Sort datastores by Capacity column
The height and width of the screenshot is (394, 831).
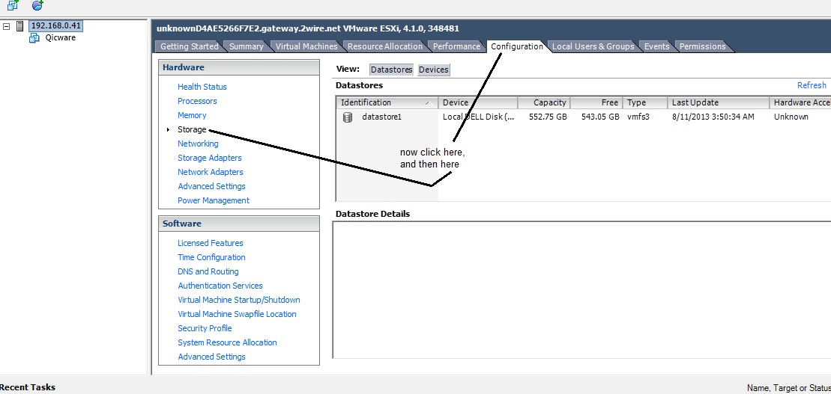[x=549, y=102]
